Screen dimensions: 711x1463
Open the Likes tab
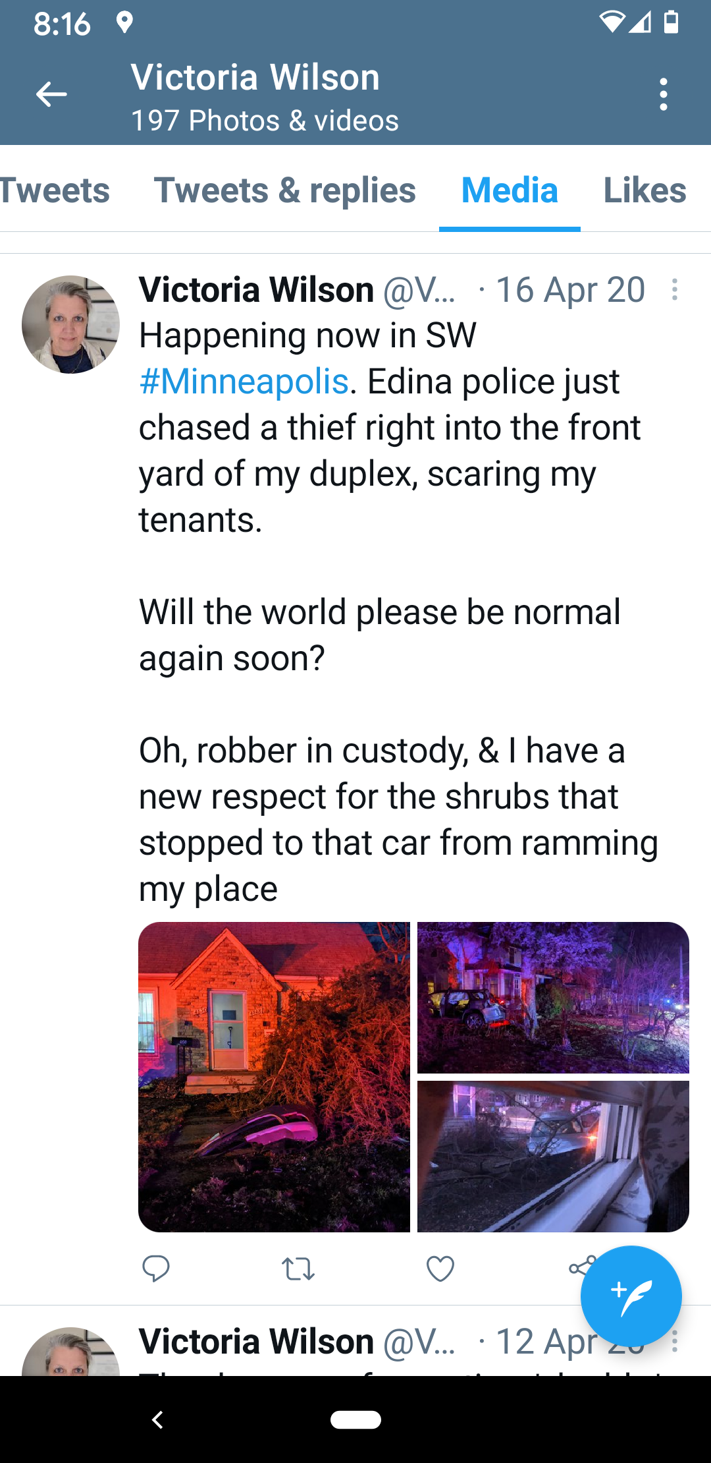(x=645, y=190)
